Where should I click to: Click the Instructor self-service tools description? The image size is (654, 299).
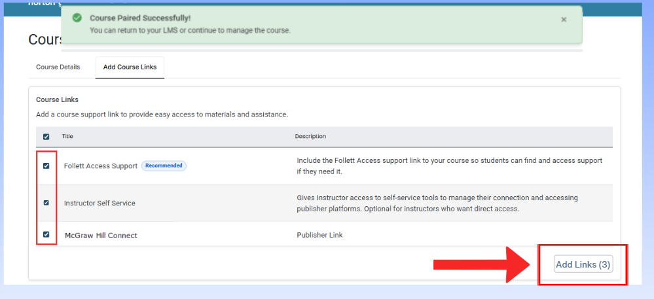tap(437, 203)
